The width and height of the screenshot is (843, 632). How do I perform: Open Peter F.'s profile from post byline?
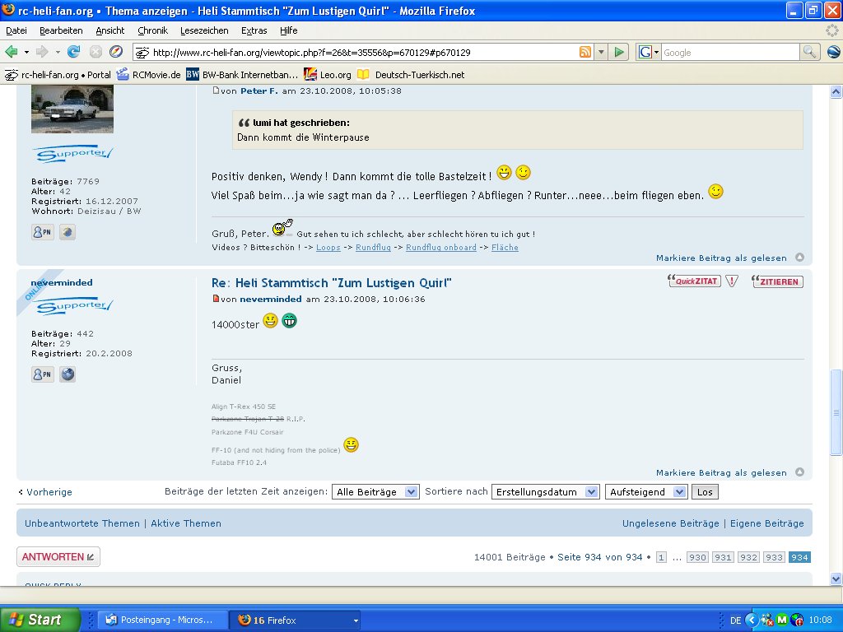point(259,91)
